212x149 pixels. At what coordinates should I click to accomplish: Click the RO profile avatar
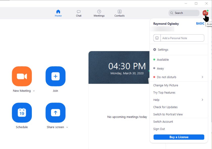click(205, 13)
